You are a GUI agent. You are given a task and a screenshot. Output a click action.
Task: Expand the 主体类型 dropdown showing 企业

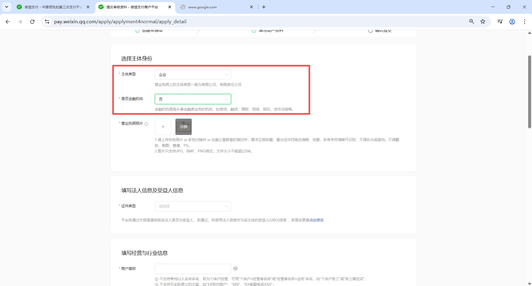193,75
